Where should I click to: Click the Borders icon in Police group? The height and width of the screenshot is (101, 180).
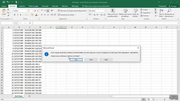point(26,15)
